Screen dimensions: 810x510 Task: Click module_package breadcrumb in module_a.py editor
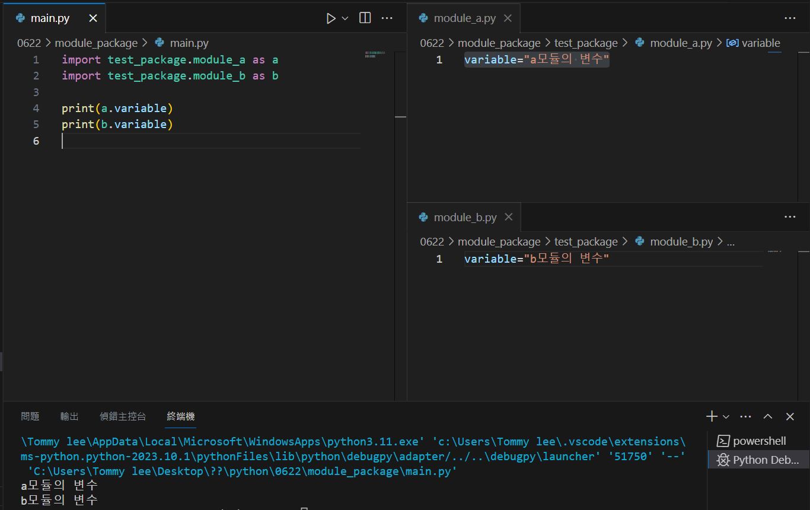(499, 43)
